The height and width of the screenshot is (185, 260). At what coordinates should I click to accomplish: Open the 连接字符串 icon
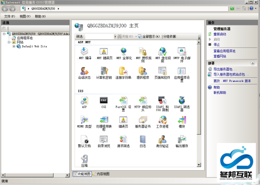tap(123, 73)
